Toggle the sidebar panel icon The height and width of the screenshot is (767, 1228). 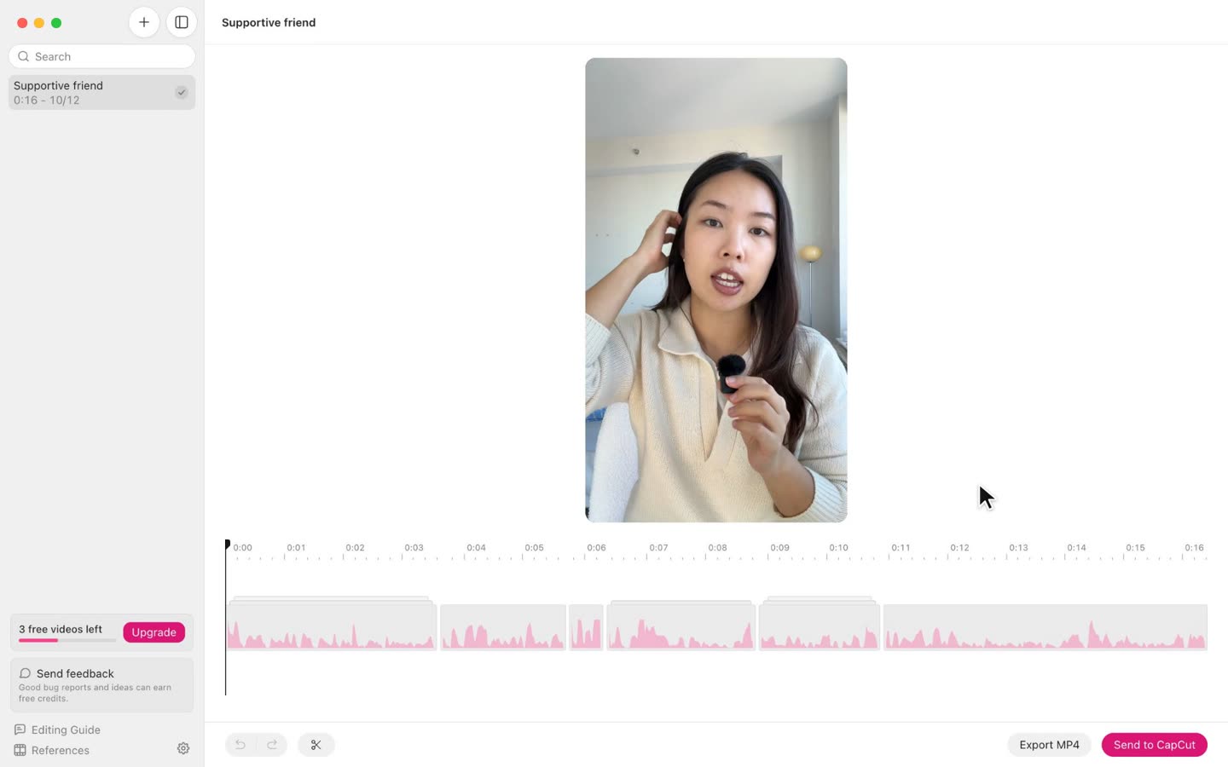point(182,22)
